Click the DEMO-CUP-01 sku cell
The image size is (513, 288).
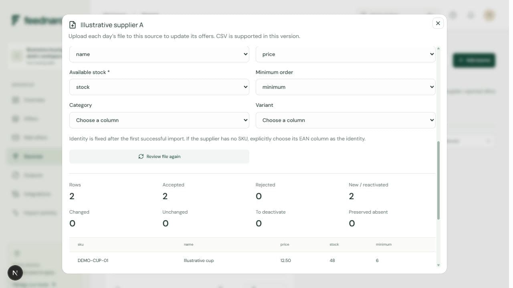(x=93, y=260)
